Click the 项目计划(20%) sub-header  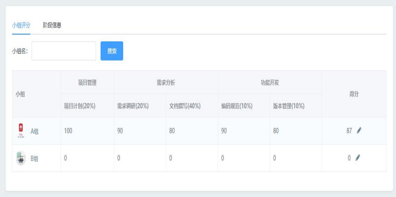coord(80,106)
